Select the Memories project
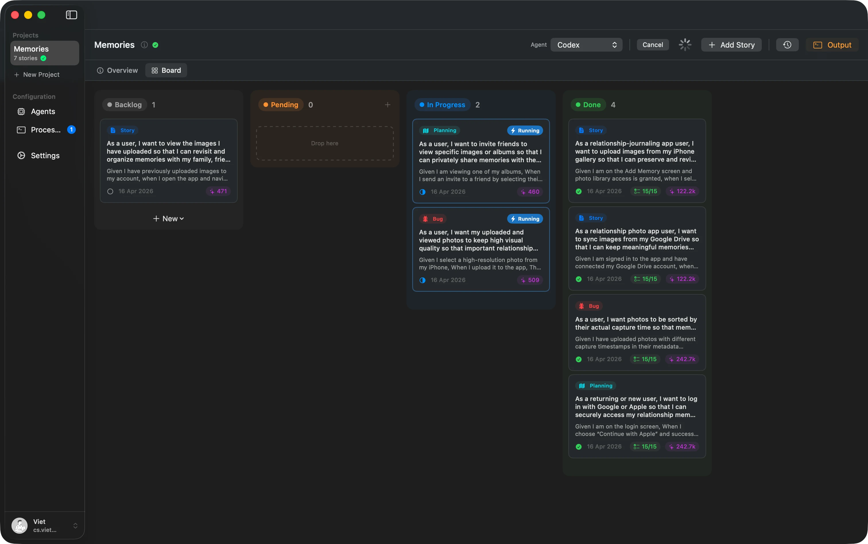 point(45,53)
